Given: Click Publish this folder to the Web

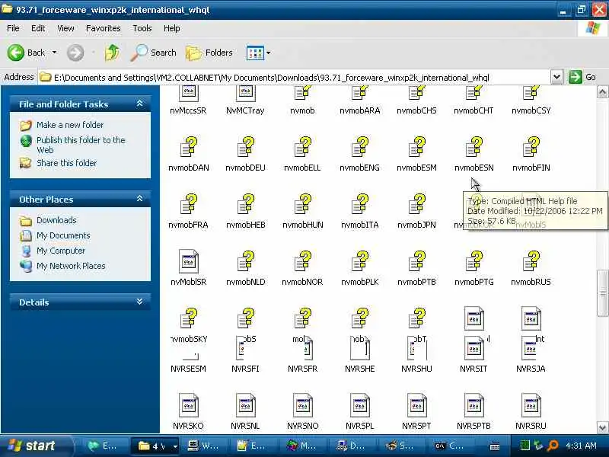Looking at the screenshot, I should point(81,145).
